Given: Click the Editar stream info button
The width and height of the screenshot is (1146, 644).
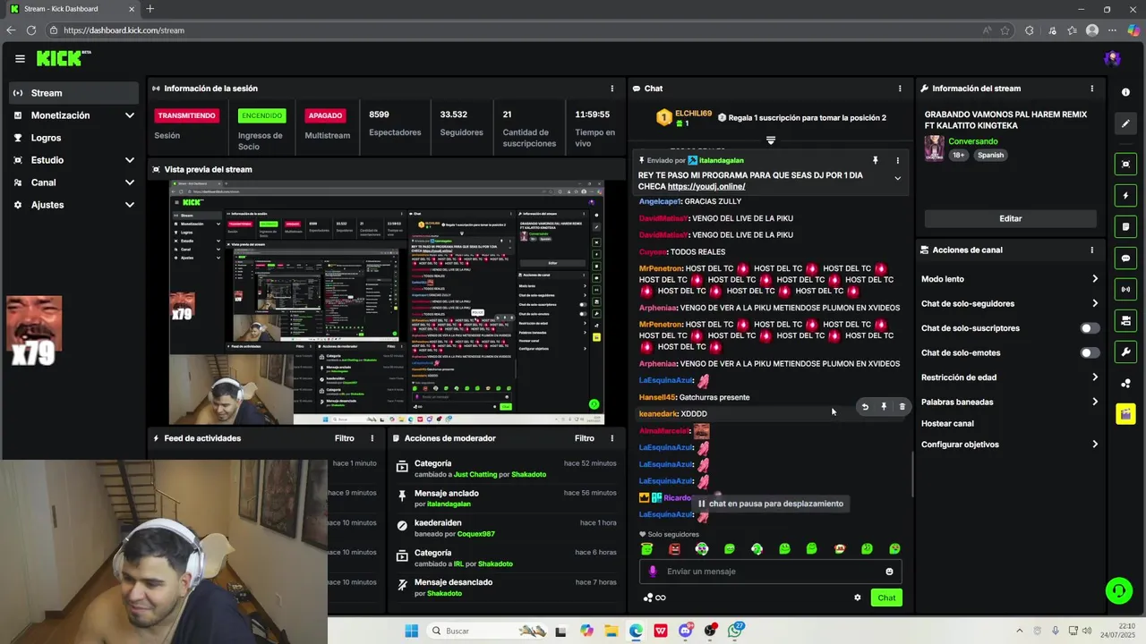Looking at the screenshot, I should [1010, 218].
